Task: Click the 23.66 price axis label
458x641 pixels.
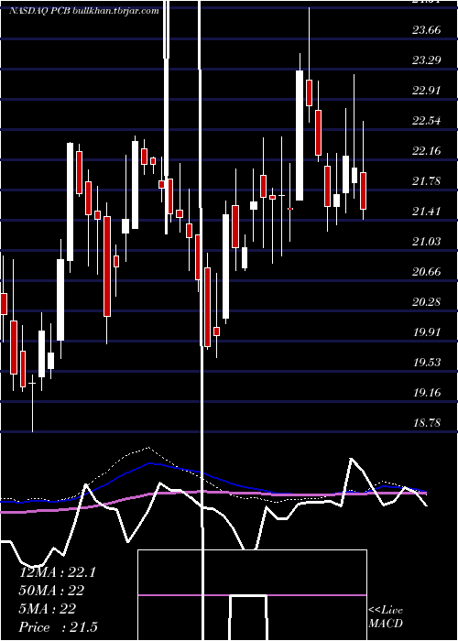Action: 427,30
